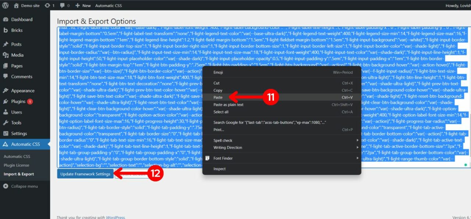Open the WordPress link in the footer

click(115, 217)
